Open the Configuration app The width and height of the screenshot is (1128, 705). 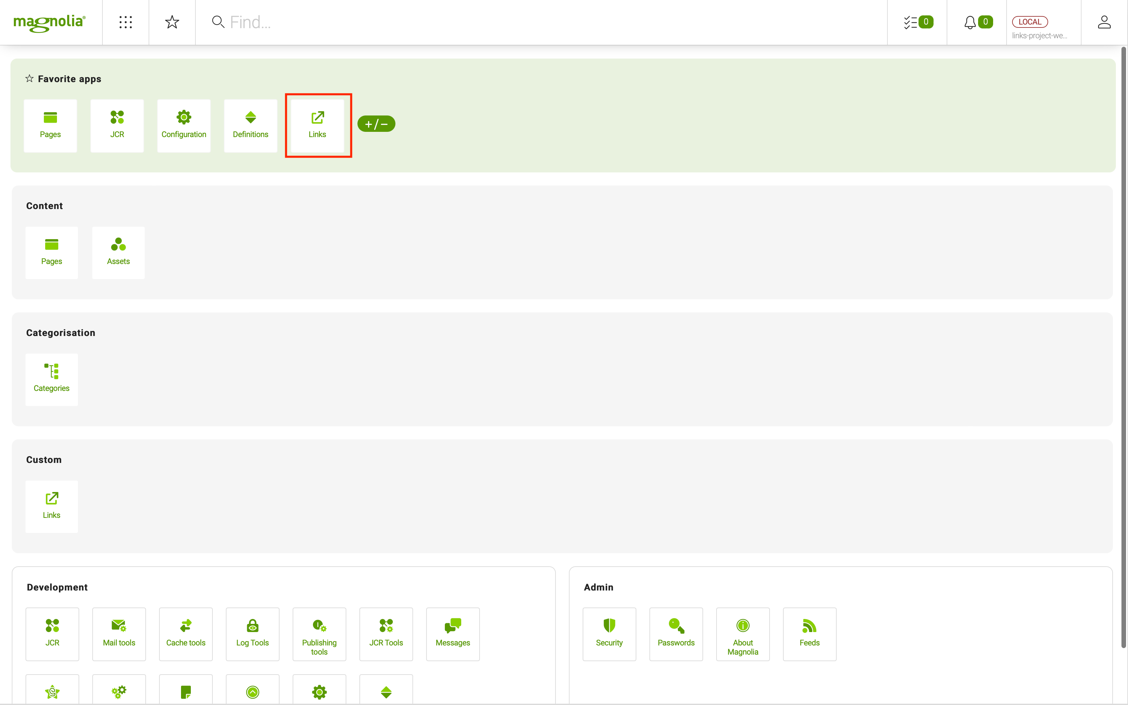[x=184, y=125]
